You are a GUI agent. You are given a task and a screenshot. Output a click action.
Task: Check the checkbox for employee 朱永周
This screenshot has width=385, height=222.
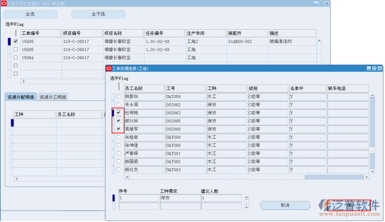pyautogui.click(x=119, y=104)
